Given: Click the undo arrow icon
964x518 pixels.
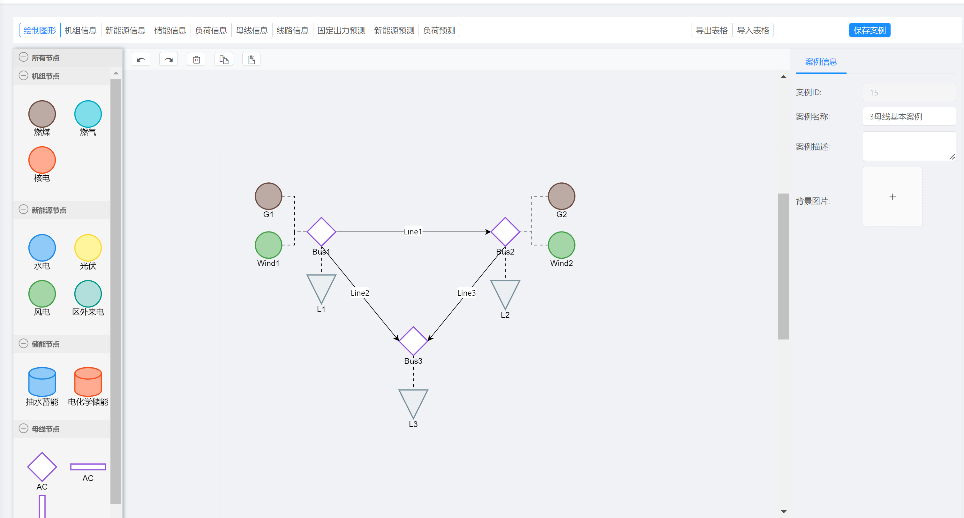Looking at the screenshot, I should pos(141,59).
